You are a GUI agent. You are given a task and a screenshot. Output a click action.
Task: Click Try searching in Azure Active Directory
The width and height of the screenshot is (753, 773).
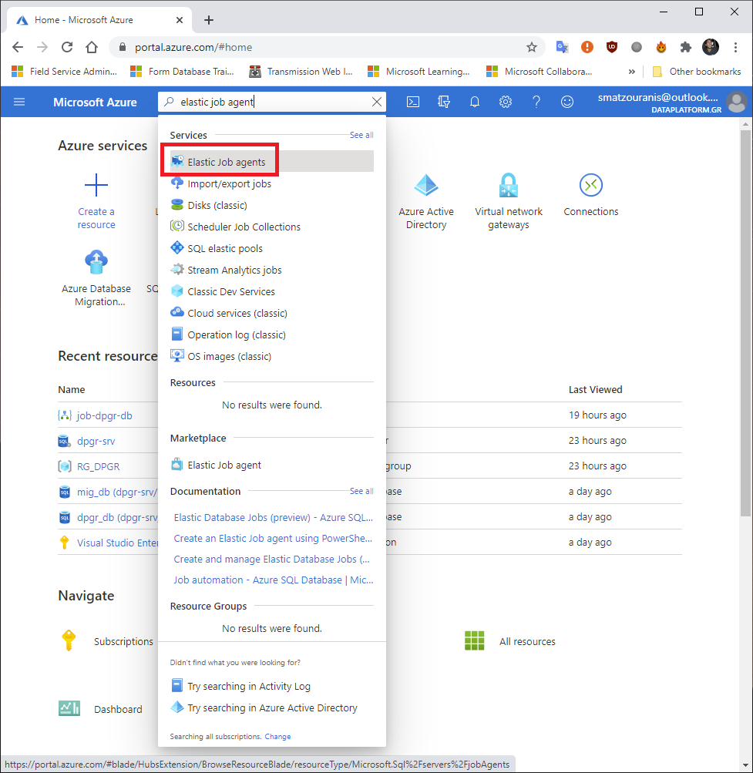click(264, 708)
